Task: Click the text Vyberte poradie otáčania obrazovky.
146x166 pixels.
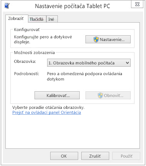Action: (x=48, y=107)
